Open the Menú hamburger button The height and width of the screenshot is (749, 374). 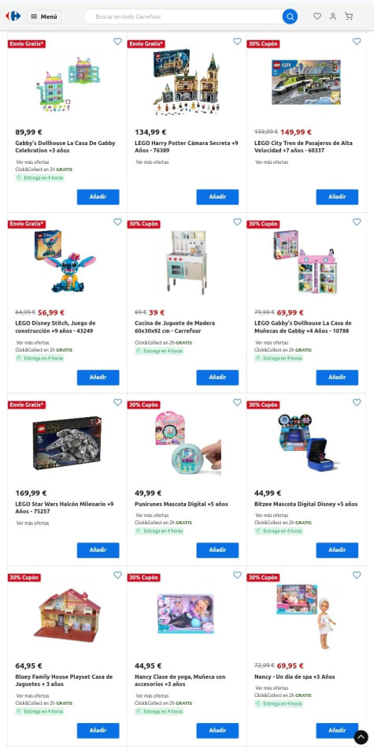point(44,17)
